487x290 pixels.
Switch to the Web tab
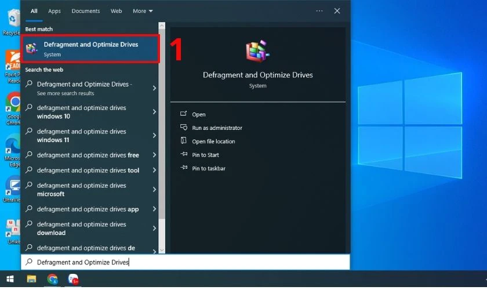point(116,11)
